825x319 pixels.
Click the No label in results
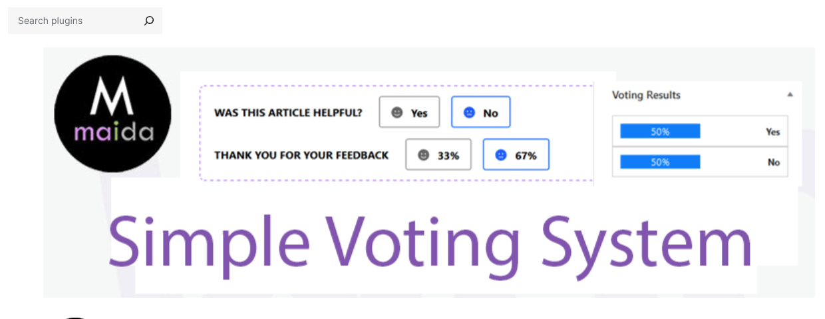[774, 162]
